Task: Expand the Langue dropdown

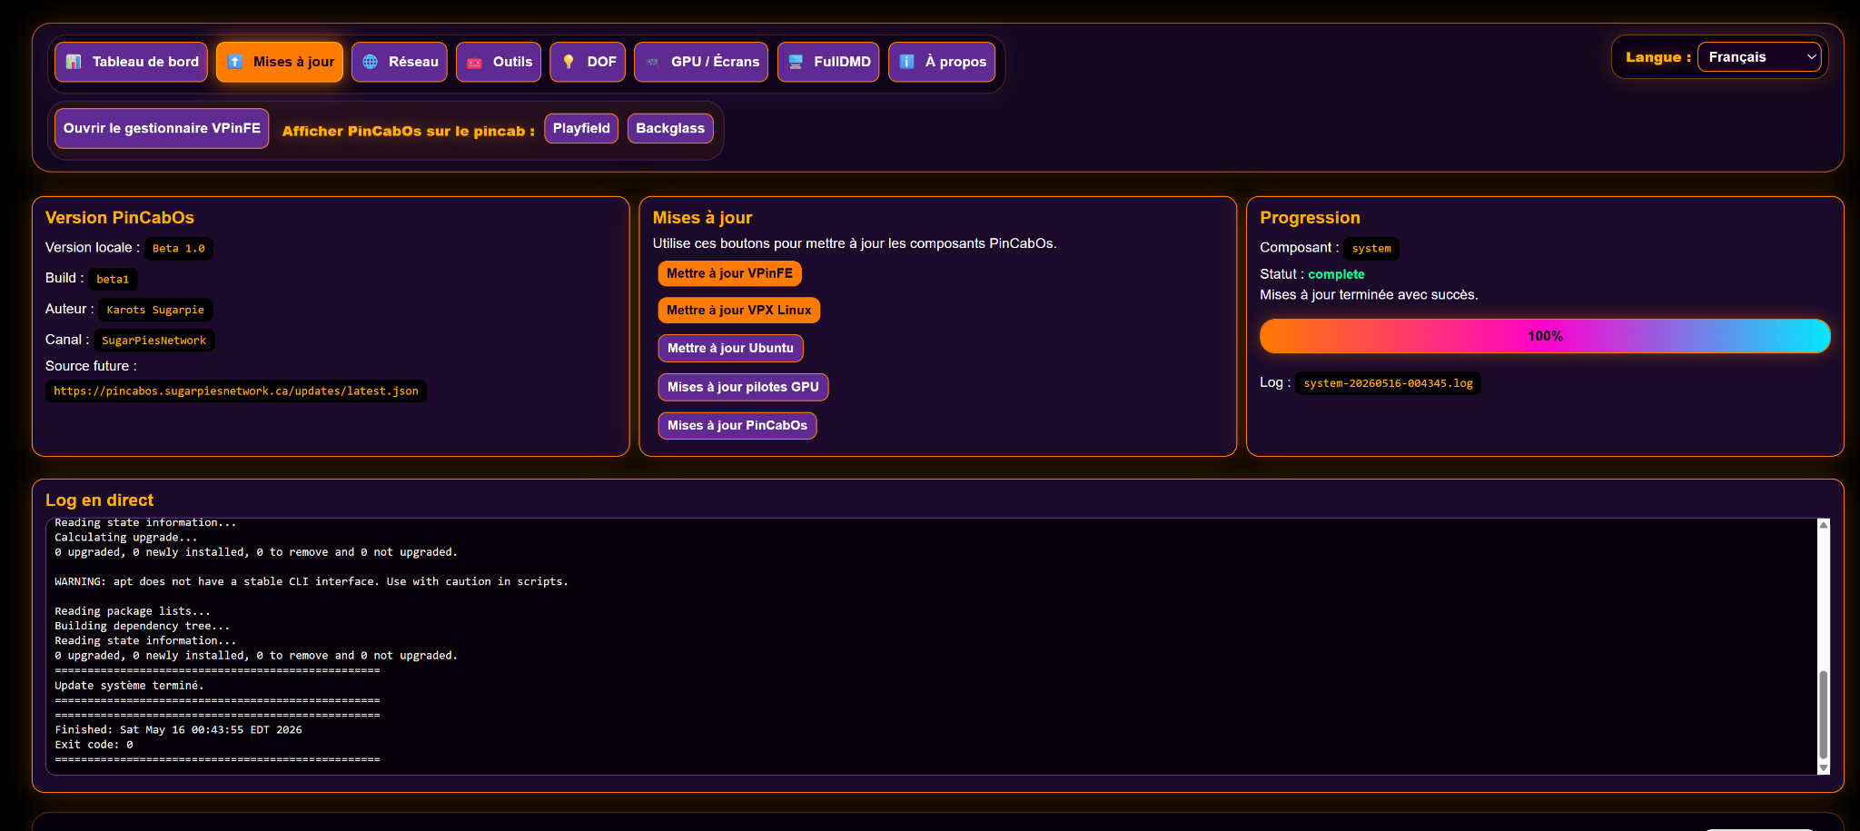Action: coord(1759,57)
